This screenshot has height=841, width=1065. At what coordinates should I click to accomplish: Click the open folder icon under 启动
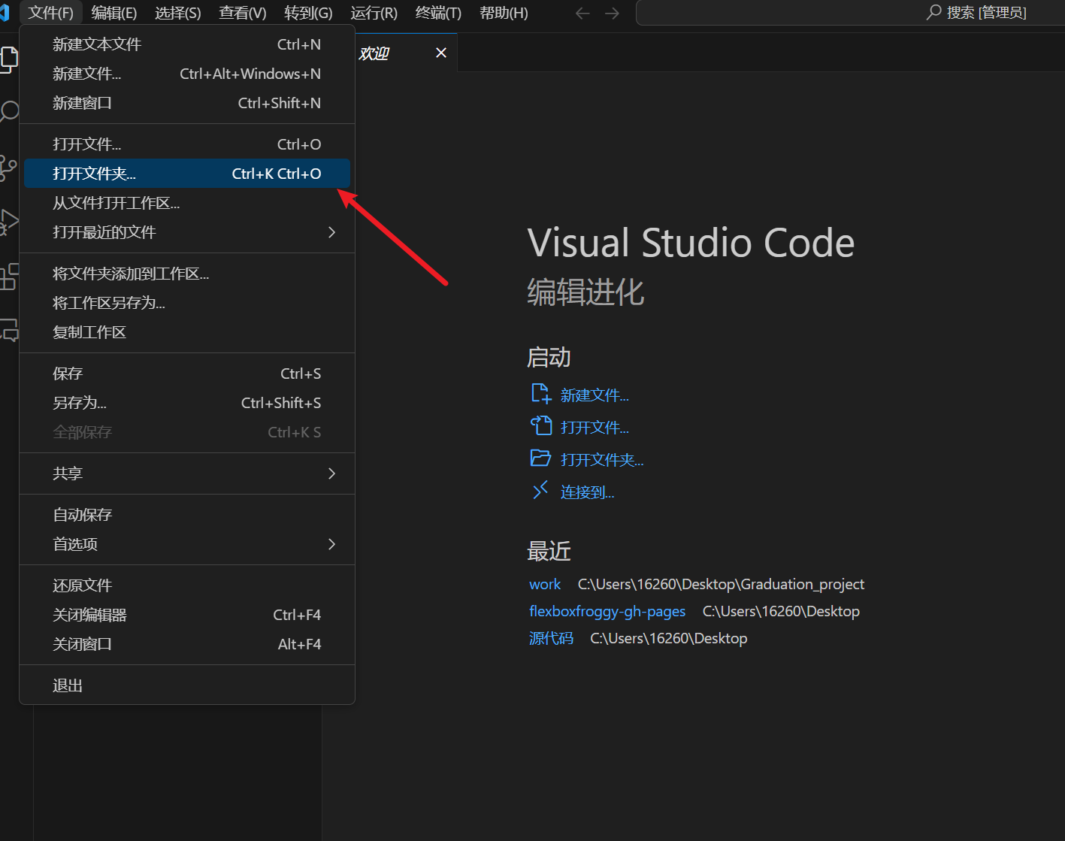(541, 458)
